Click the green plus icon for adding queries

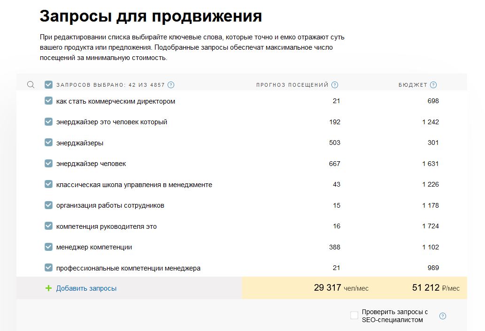49,288
